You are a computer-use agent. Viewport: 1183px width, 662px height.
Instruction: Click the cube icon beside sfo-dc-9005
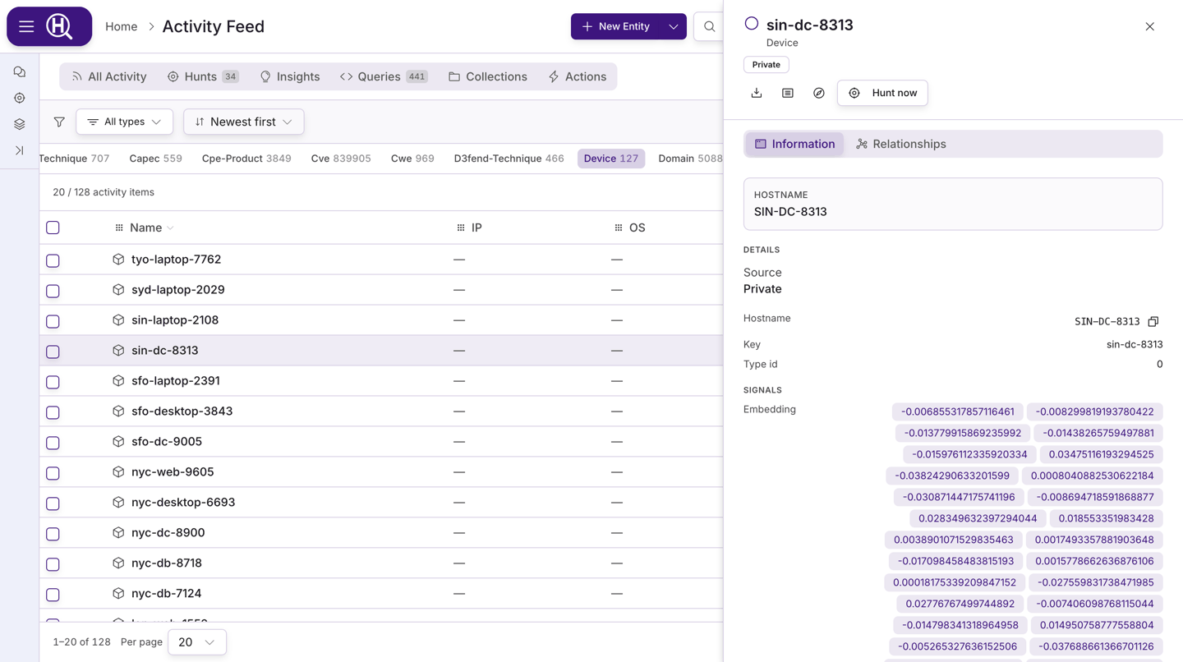point(118,442)
